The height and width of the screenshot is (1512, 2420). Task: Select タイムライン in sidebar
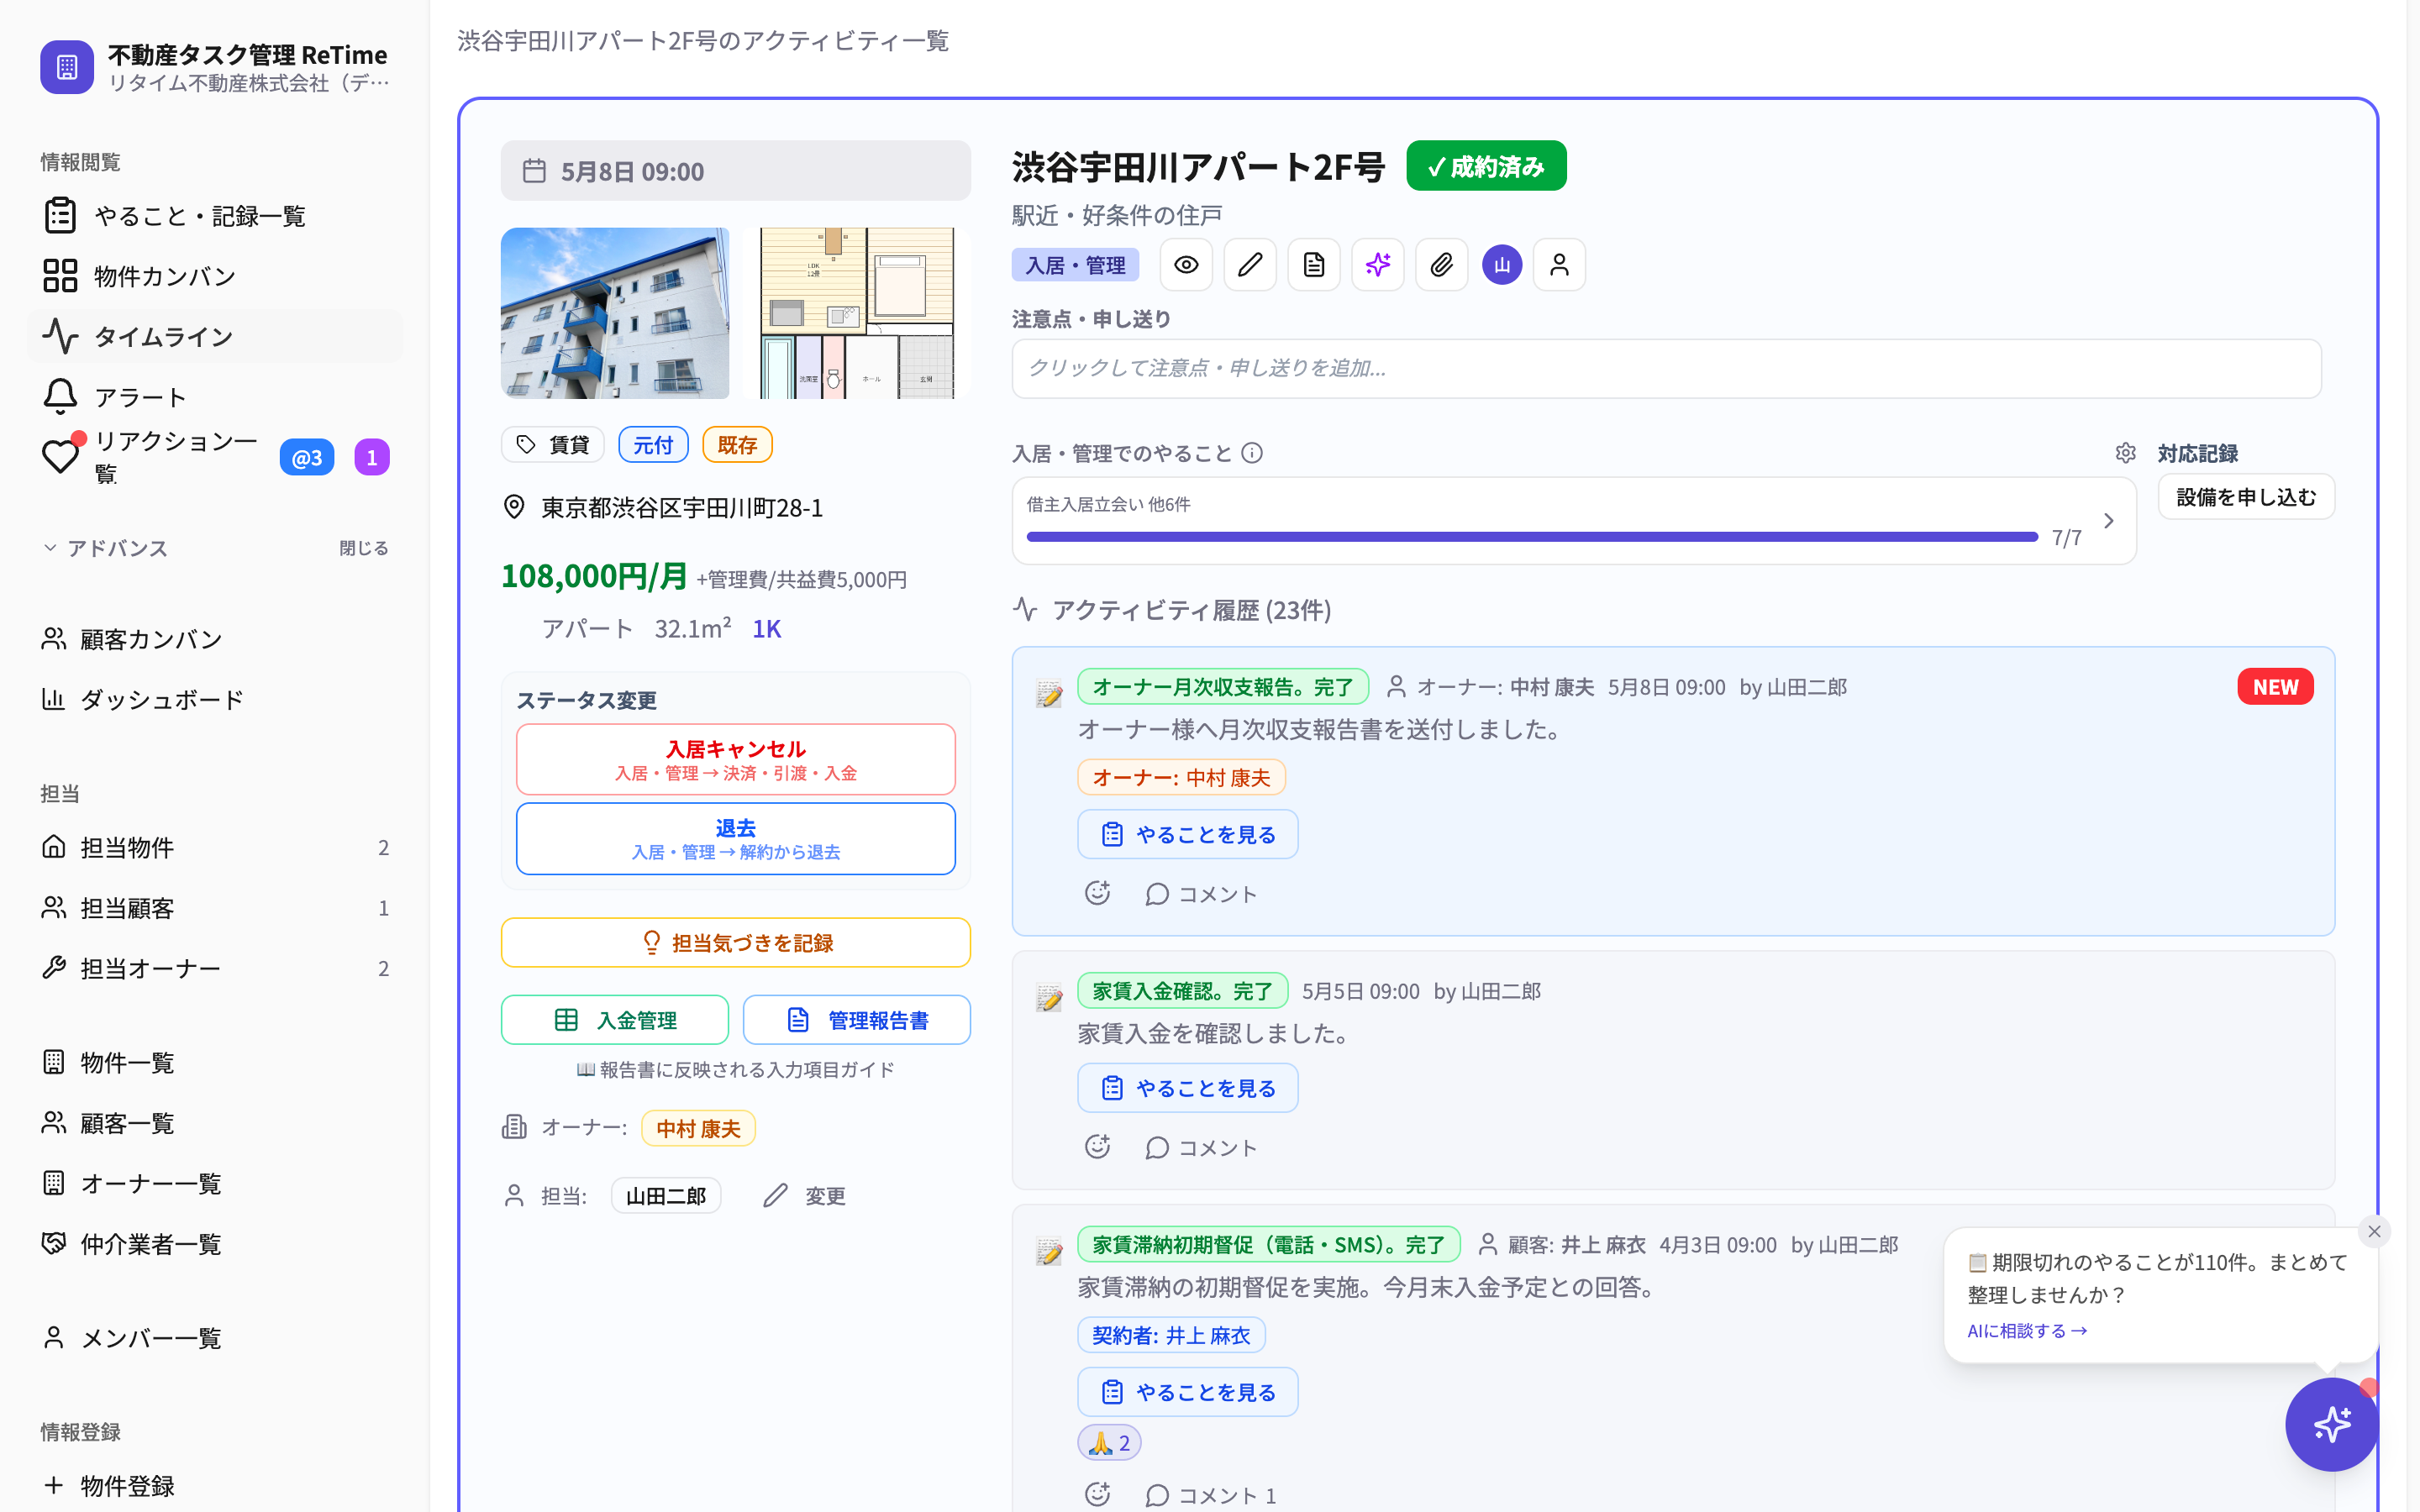(215, 337)
